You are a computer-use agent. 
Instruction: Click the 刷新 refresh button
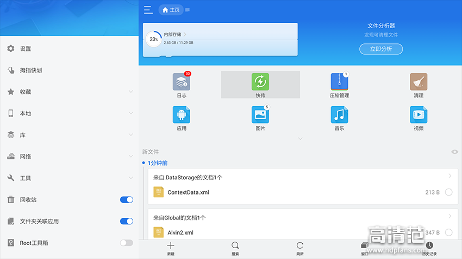click(299, 248)
